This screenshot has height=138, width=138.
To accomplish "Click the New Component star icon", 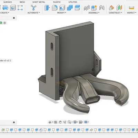I will pos(94,8).
